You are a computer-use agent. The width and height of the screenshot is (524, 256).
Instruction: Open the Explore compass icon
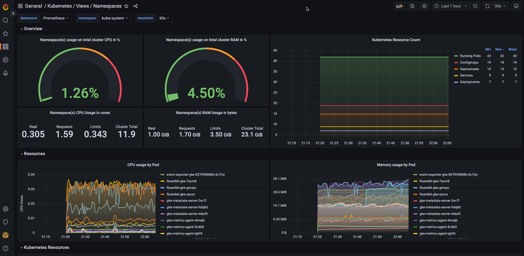coord(5,60)
